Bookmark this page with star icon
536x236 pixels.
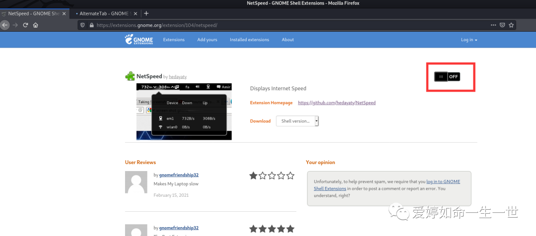click(x=511, y=25)
